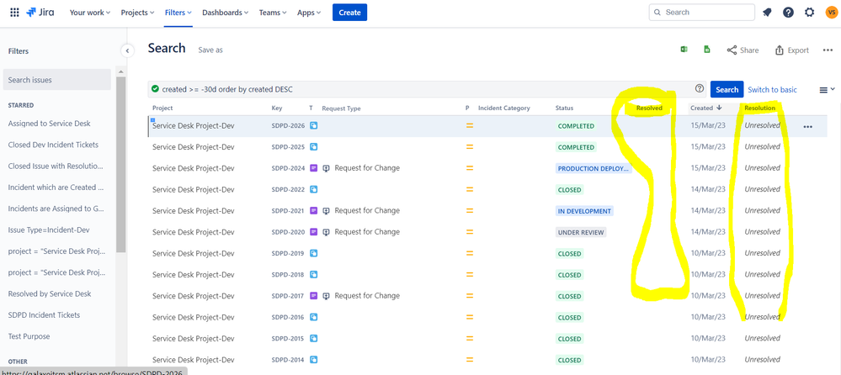
Task: Expand the Dashboards dropdown menu
Action: click(225, 13)
